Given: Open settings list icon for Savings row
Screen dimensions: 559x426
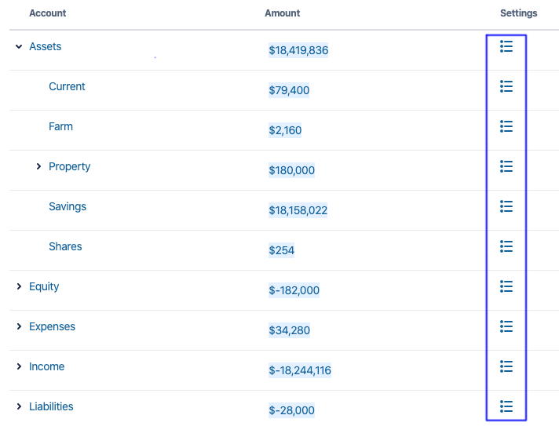Looking at the screenshot, I should pos(506,206).
